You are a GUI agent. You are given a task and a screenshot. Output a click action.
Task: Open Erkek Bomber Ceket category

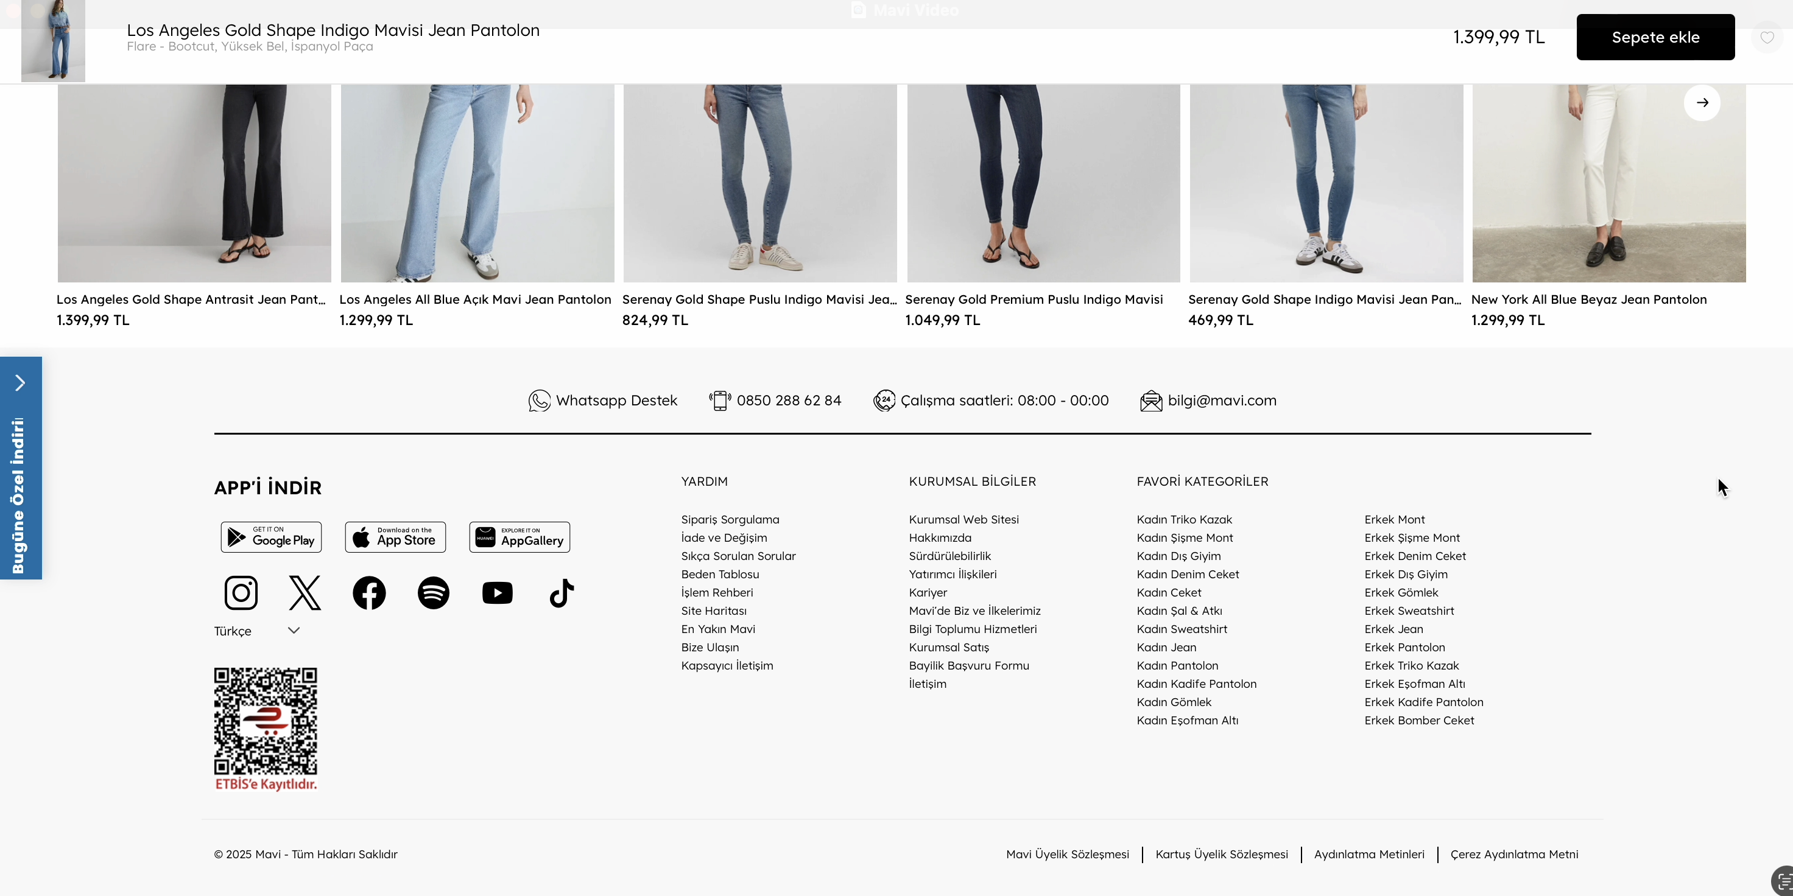click(x=1419, y=720)
